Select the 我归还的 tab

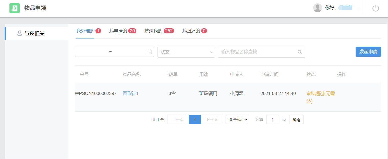[x=191, y=31]
